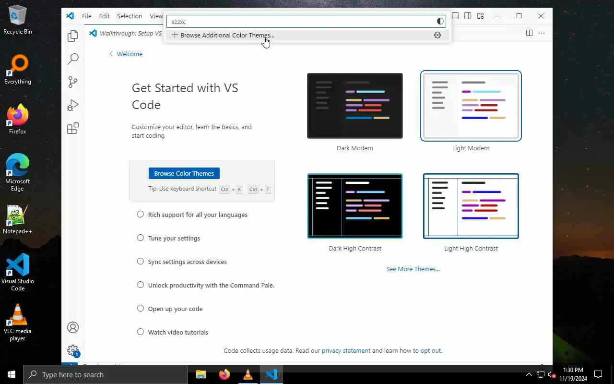Select the Walkthrough: Setup VS Code tab
The height and width of the screenshot is (384, 614).
125,34
